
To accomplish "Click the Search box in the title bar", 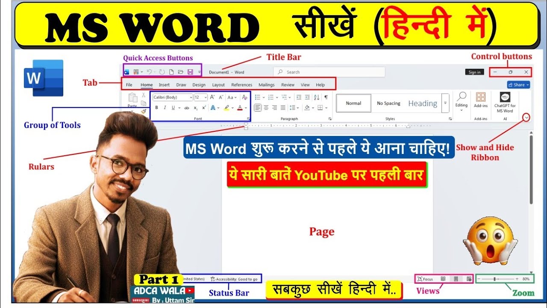I will [329, 72].
